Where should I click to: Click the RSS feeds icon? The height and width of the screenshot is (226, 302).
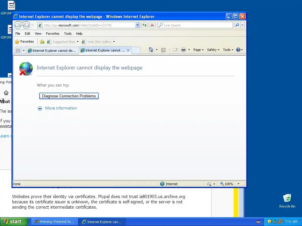163,50
